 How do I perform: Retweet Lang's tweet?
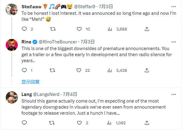pyautogui.click(x=52, y=123)
